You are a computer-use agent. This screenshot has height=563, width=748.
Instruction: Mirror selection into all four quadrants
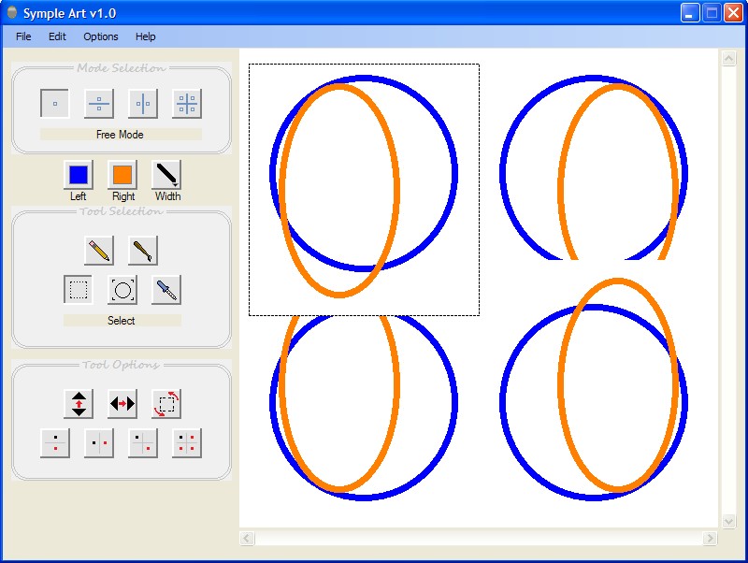(x=186, y=442)
